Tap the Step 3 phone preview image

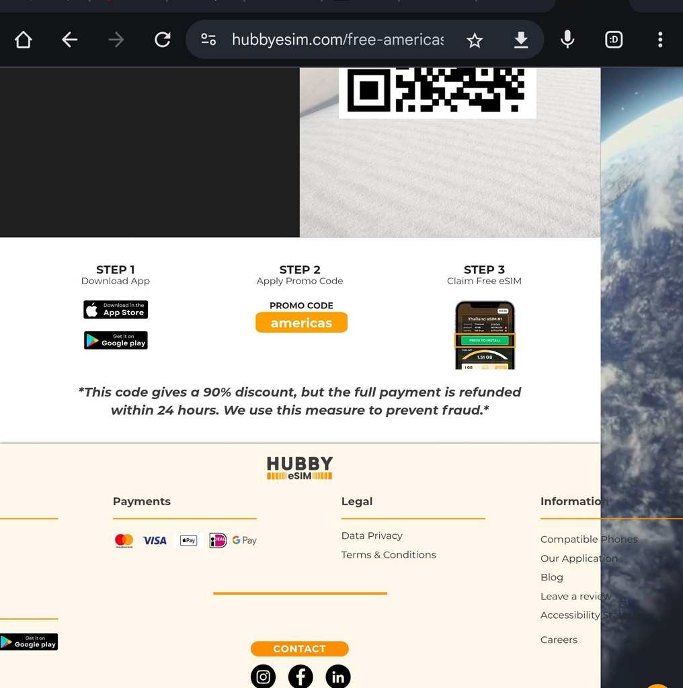coord(485,335)
